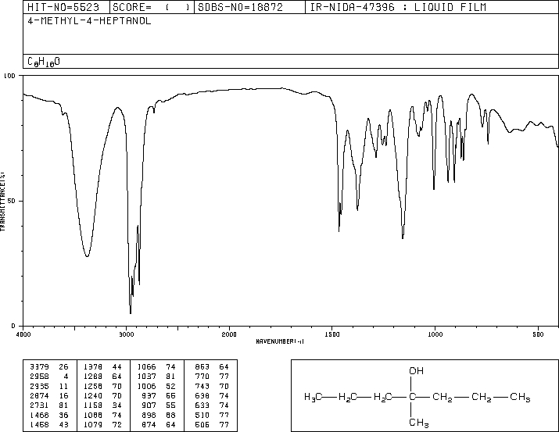The height and width of the screenshot is (432, 559).
Task: Select the 2935 peak table value
Action: tap(49, 386)
